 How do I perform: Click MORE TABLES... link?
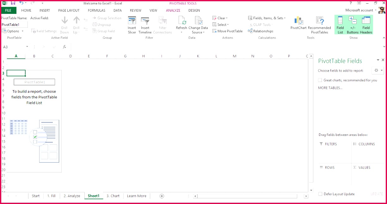[330, 88]
